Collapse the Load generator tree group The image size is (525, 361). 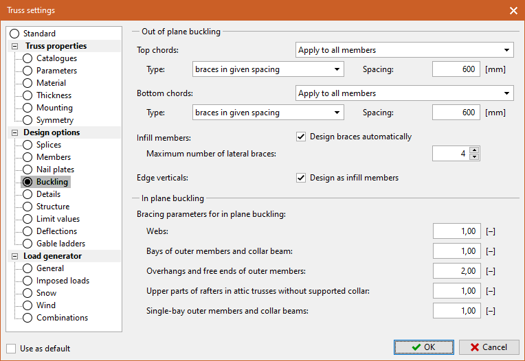(x=14, y=256)
